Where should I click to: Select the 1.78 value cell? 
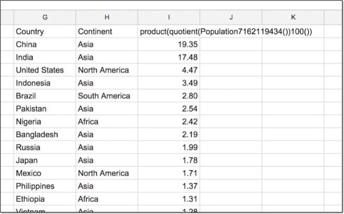pos(169,160)
